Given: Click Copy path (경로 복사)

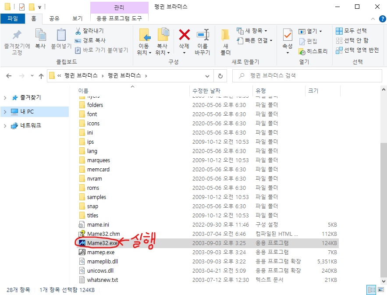Looking at the screenshot, I should click(x=90, y=40).
